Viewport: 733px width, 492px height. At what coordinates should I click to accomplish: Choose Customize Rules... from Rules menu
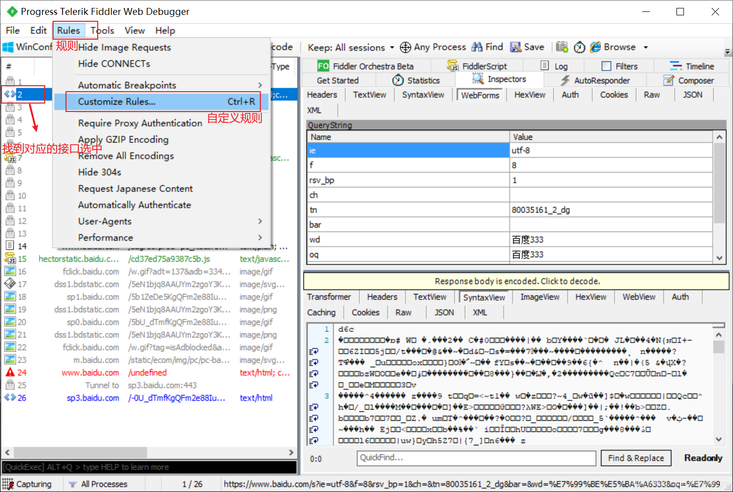[x=161, y=102]
